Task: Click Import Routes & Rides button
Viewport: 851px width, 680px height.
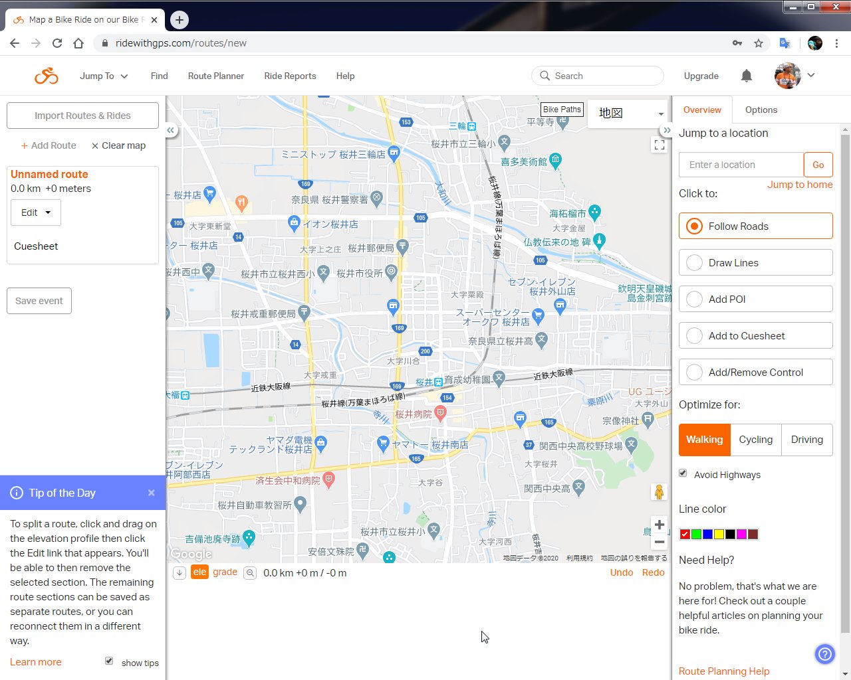Action: click(x=82, y=116)
